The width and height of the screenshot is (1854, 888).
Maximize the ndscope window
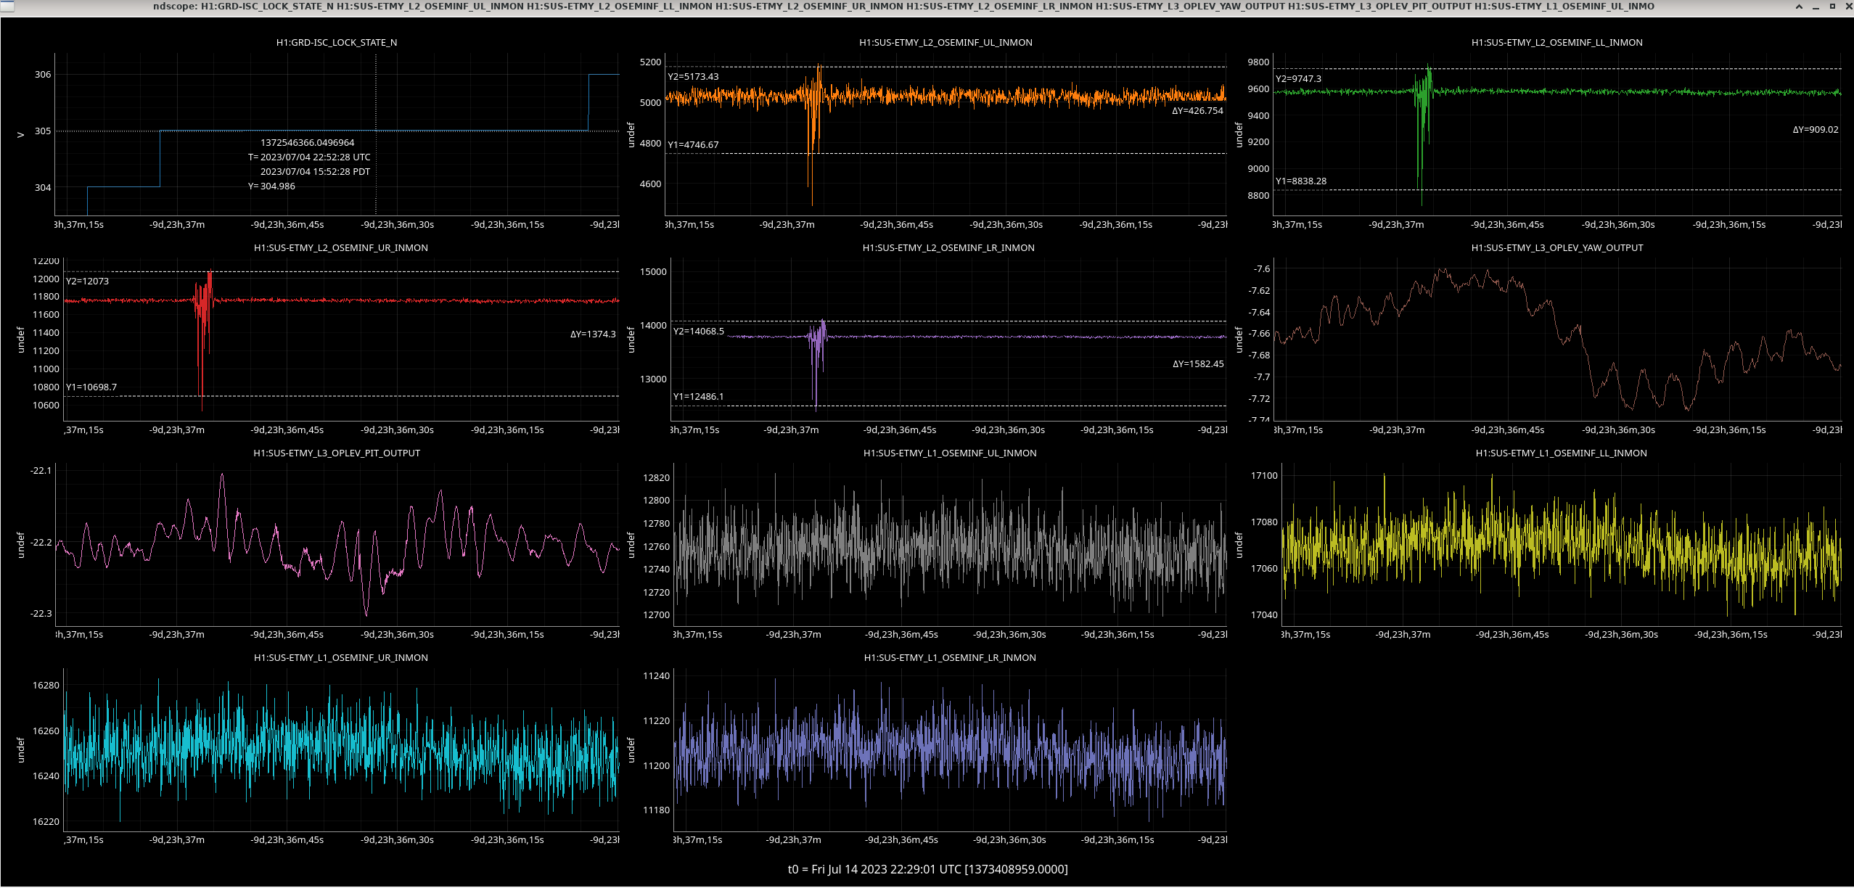point(1832,6)
